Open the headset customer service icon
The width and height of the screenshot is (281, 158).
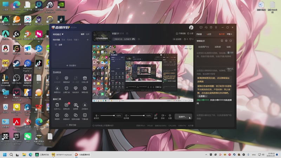tap(206, 27)
